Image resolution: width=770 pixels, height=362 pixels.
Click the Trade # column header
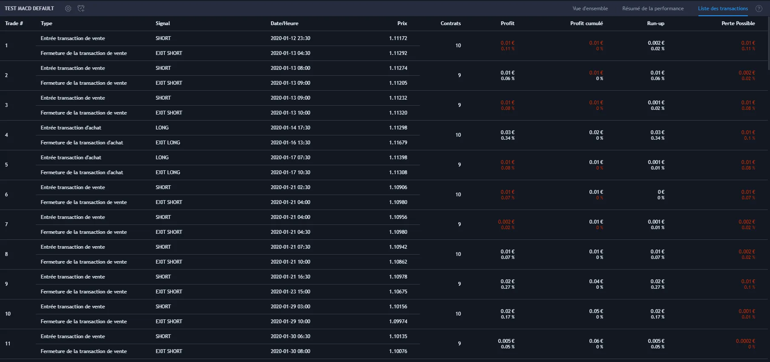14,23
